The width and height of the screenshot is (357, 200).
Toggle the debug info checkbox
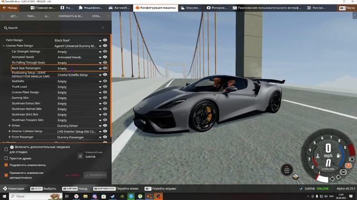[6, 149]
